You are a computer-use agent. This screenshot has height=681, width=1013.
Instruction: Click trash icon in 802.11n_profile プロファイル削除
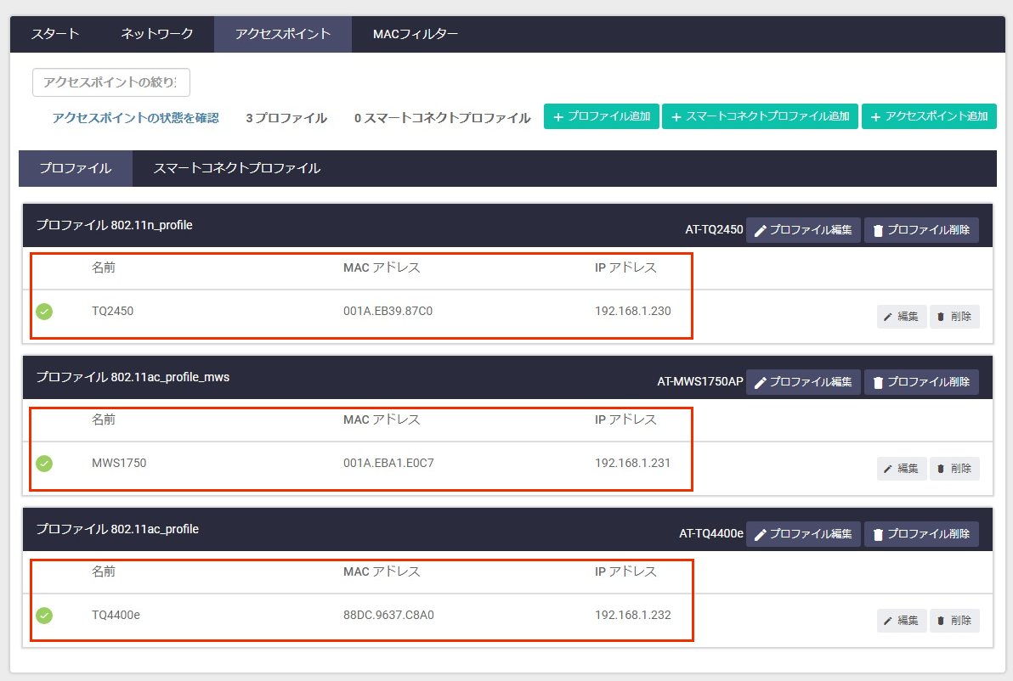pos(878,230)
